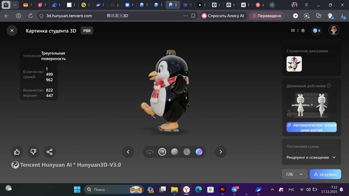Open Microsoft Edge from the taskbar
Screen dimensions: 349x196
point(199,189)
